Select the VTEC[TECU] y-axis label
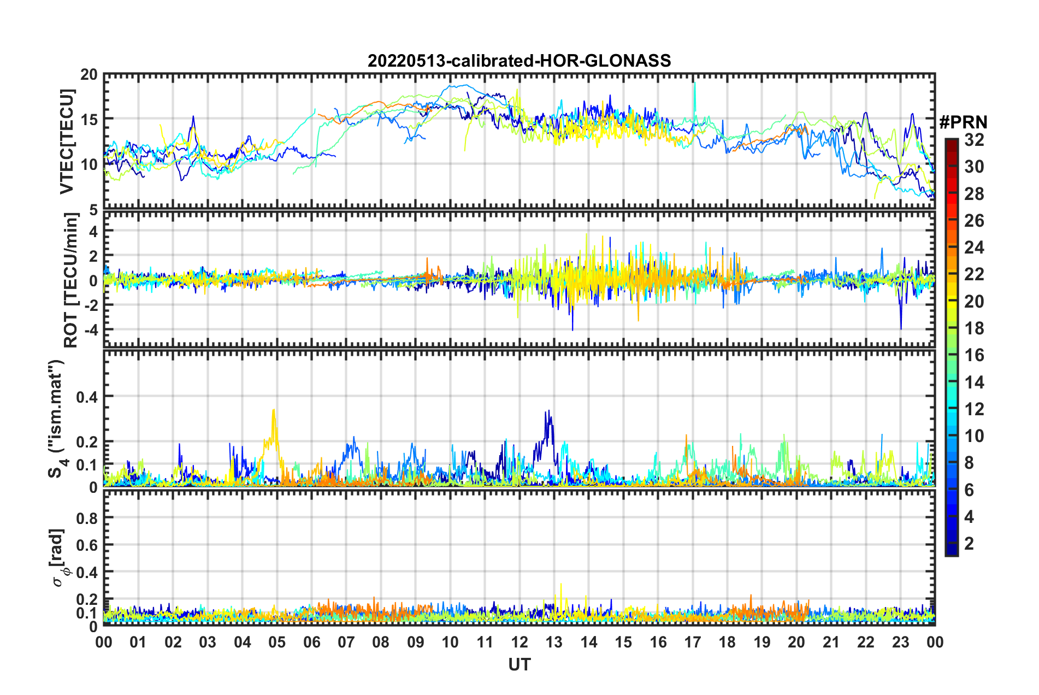The image size is (1039, 695). point(67,142)
